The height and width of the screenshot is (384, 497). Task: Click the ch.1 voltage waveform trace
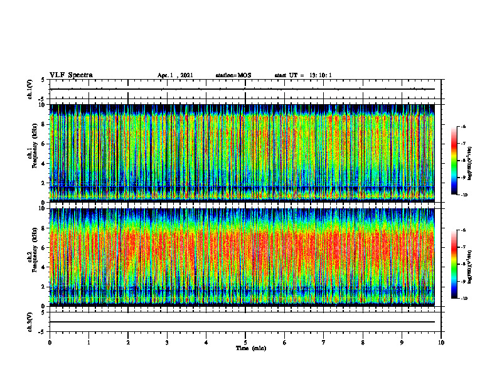(242, 89)
